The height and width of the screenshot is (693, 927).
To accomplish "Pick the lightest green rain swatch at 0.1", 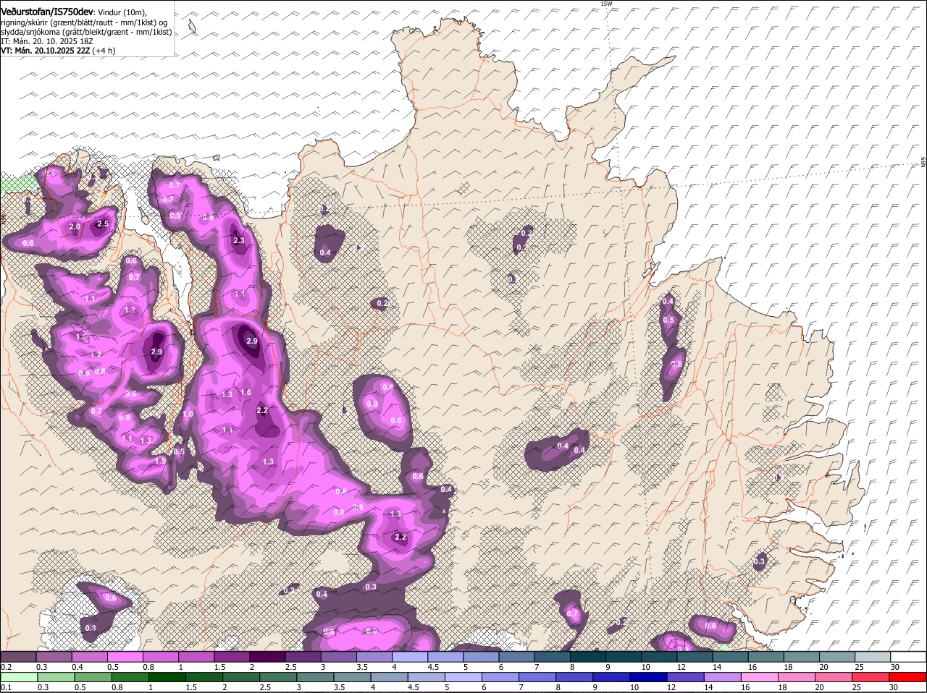I will click(x=19, y=677).
